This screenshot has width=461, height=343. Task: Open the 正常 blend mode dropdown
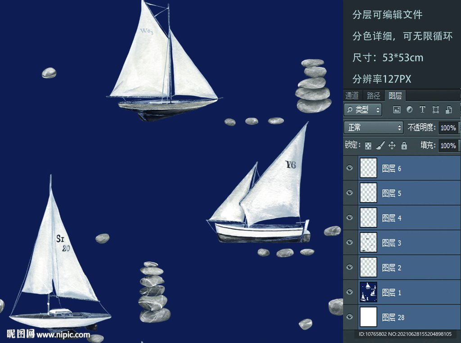click(x=374, y=127)
